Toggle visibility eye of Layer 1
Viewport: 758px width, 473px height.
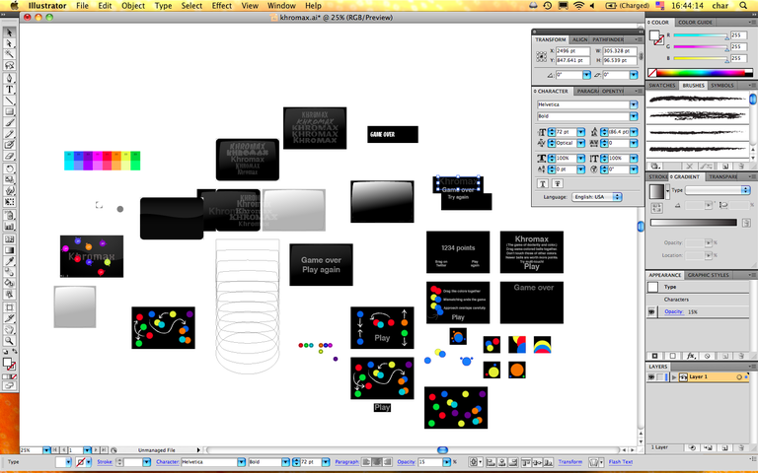(x=652, y=377)
